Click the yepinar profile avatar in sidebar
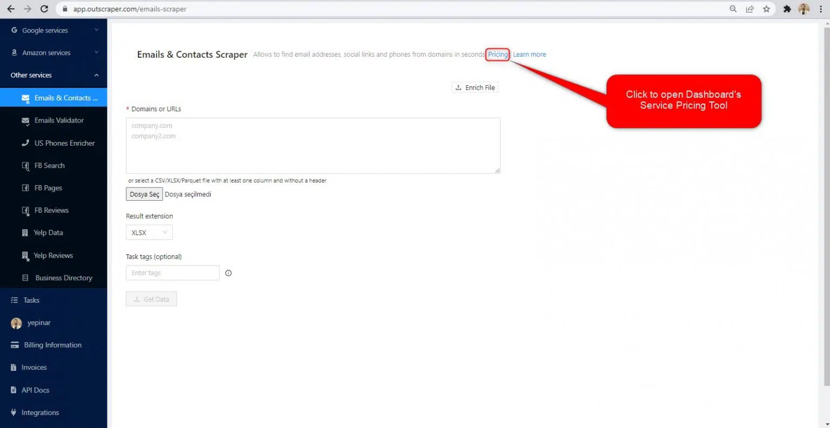Viewport: 830px width, 428px height. point(16,323)
